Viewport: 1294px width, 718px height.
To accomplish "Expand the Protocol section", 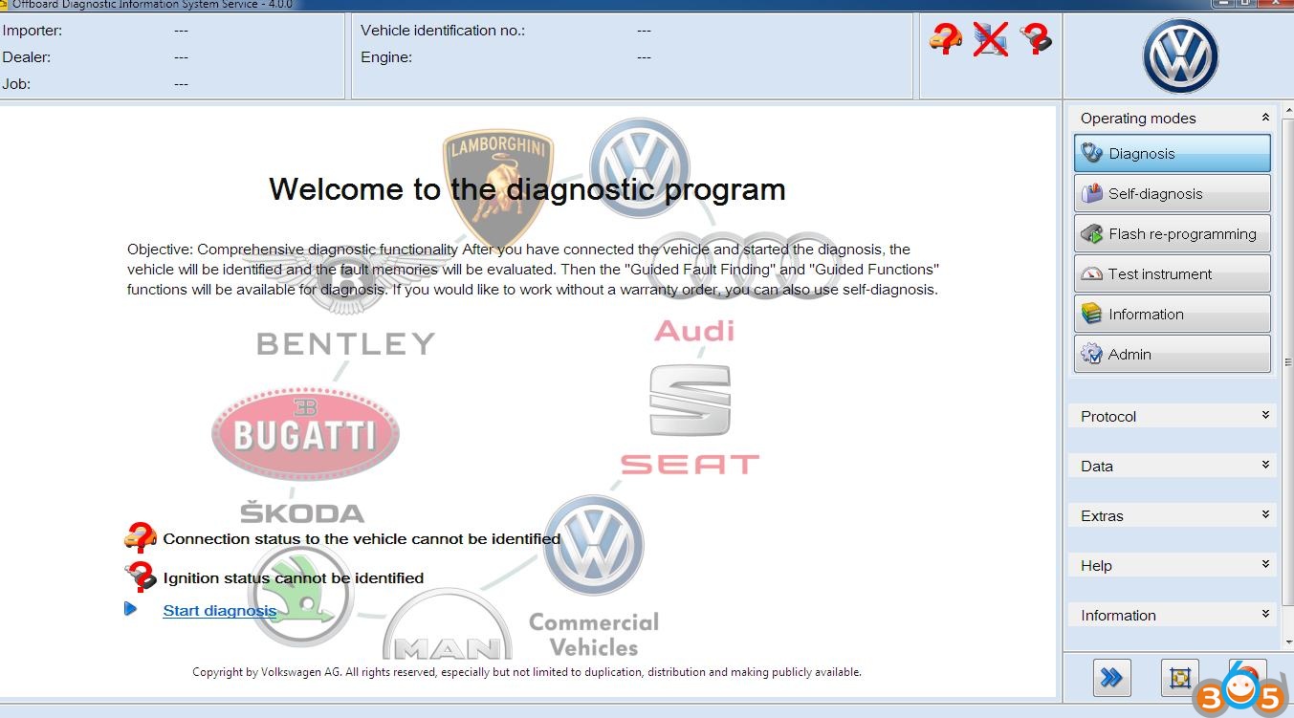I will [x=1265, y=416].
